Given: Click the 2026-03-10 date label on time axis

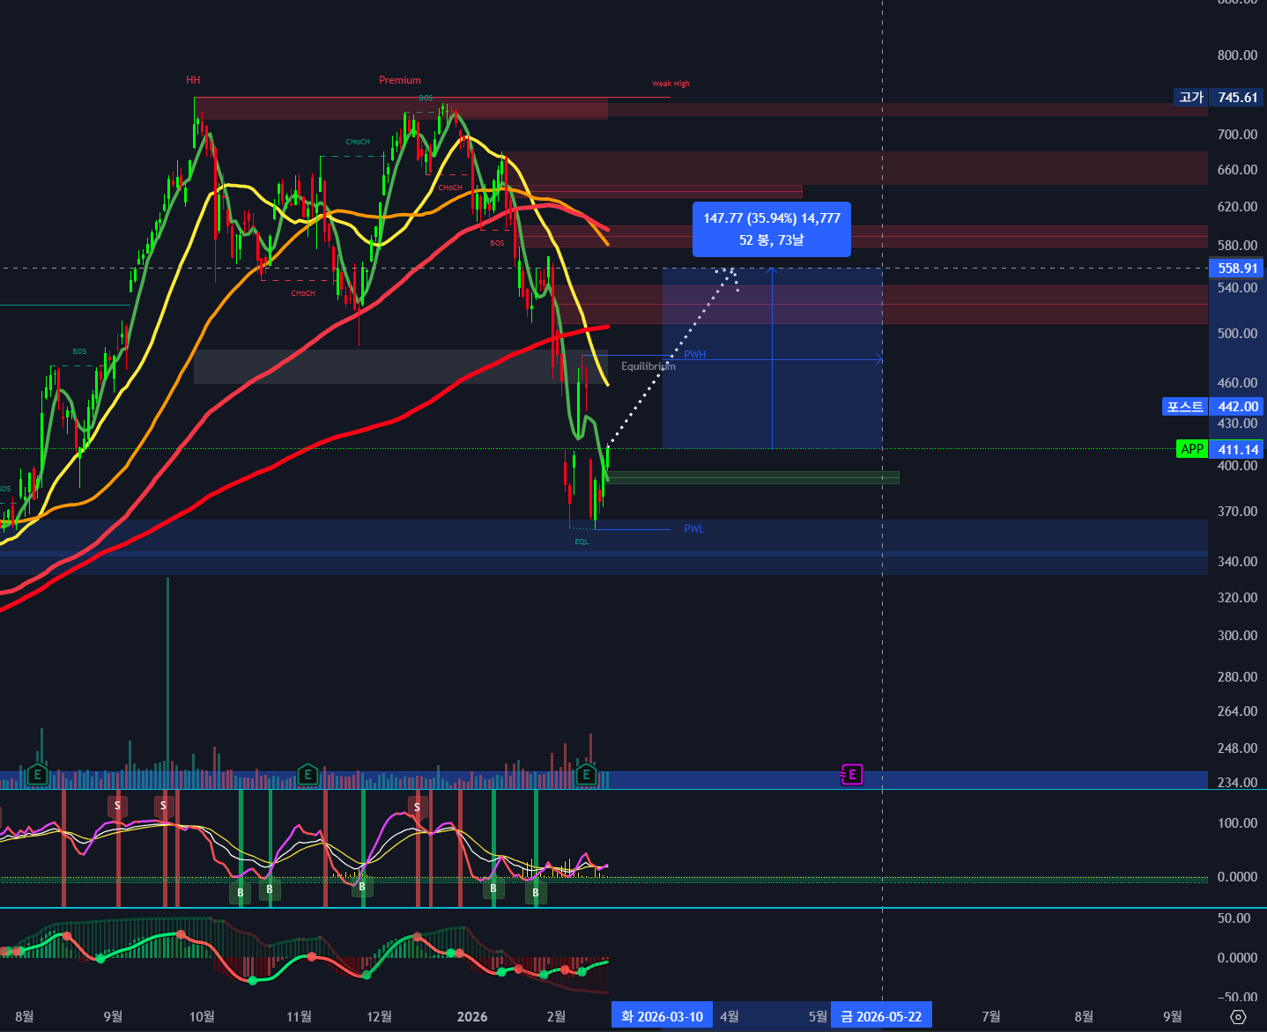Looking at the screenshot, I should click(x=662, y=1016).
